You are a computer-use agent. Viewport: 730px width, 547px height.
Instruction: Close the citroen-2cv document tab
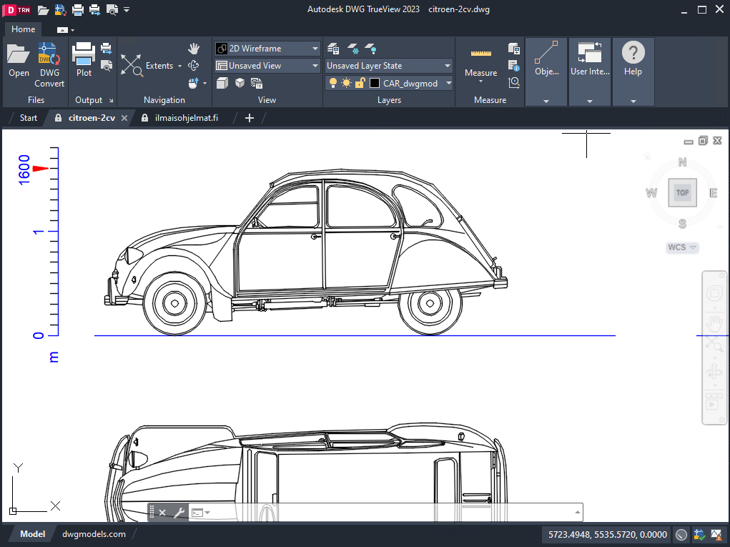124,118
